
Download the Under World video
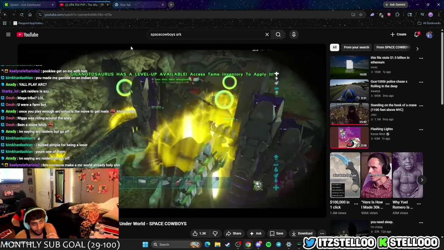302,233
